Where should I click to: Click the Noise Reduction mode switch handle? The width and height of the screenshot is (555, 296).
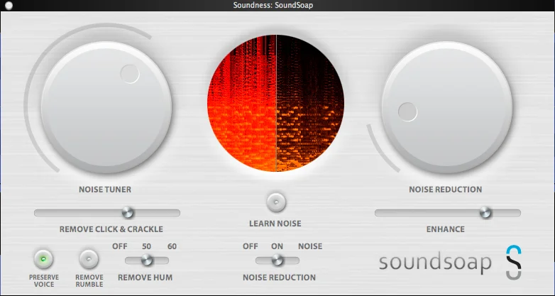click(277, 261)
